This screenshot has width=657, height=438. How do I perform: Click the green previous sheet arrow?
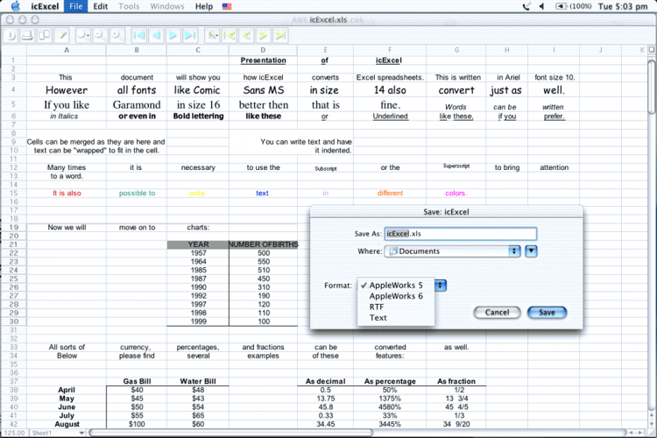coord(246,36)
